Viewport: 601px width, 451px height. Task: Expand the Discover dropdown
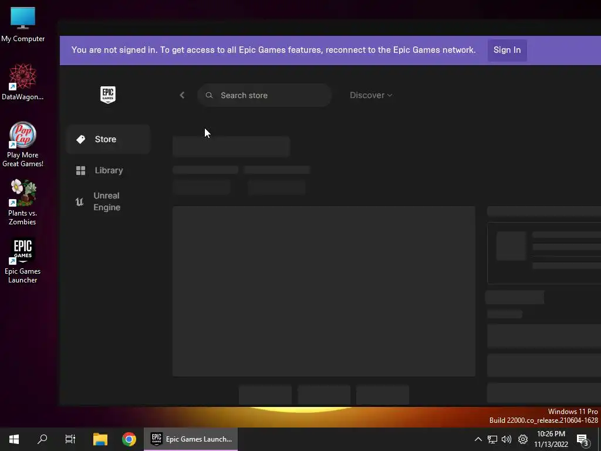pos(371,95)
